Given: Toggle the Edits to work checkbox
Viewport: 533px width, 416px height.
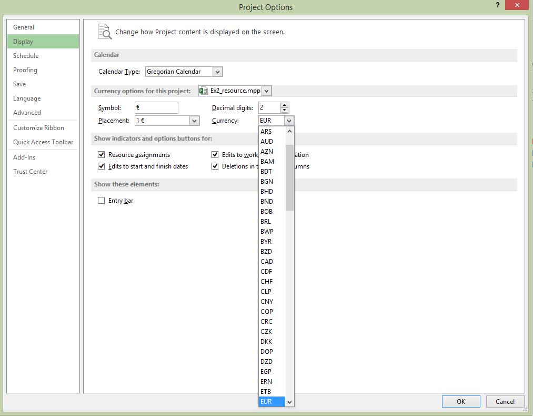Looking at the screenshot, I should (215, 155).
